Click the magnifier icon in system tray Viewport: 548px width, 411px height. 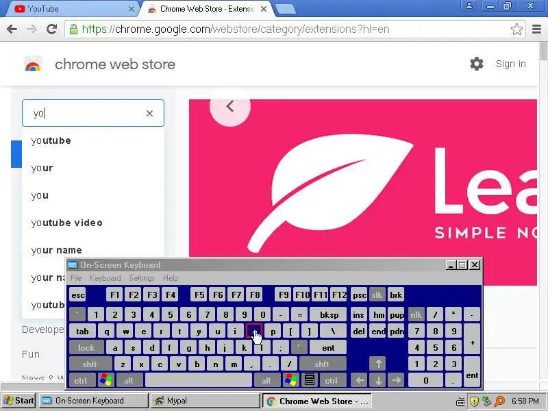point(499,401)
